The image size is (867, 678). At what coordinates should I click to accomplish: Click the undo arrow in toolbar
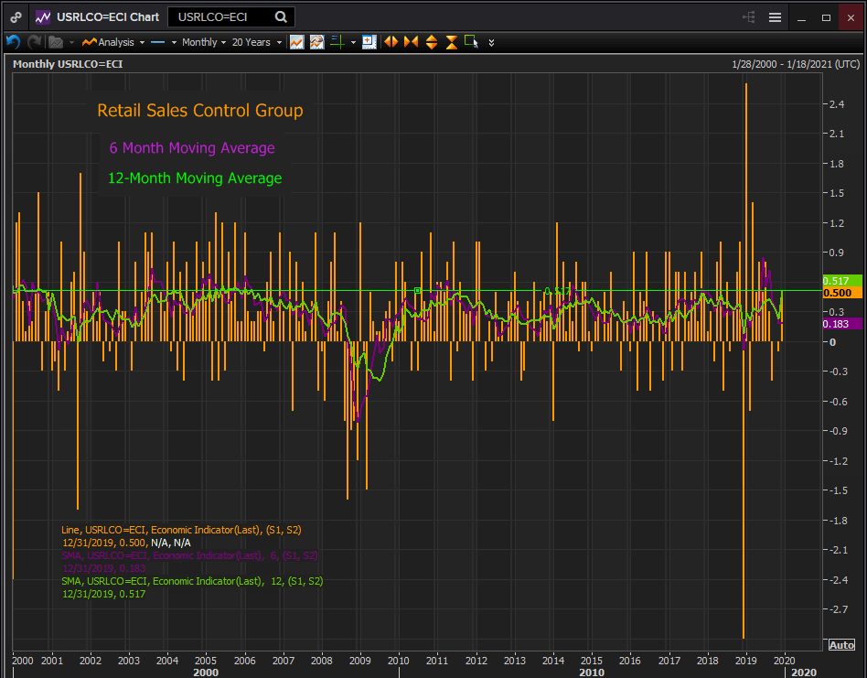click(x=13, y=42)
